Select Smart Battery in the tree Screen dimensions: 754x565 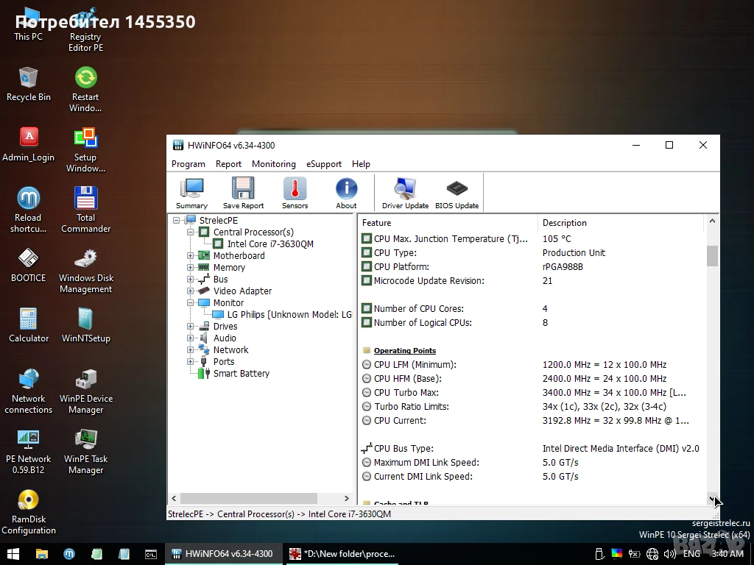click(241, 373)
